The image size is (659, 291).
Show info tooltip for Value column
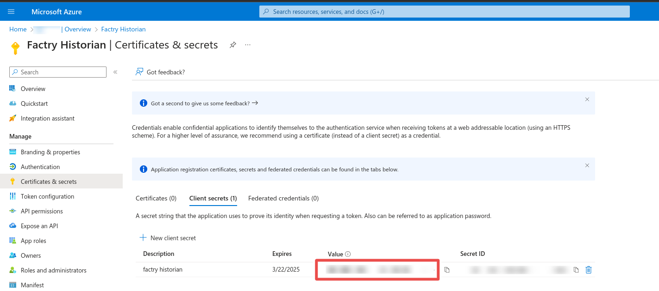(x=348, y=254)
